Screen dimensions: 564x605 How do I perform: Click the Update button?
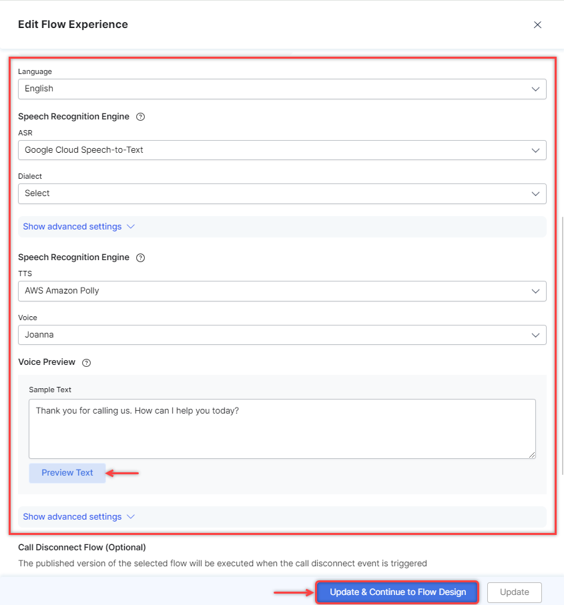[x=514, y=592]
